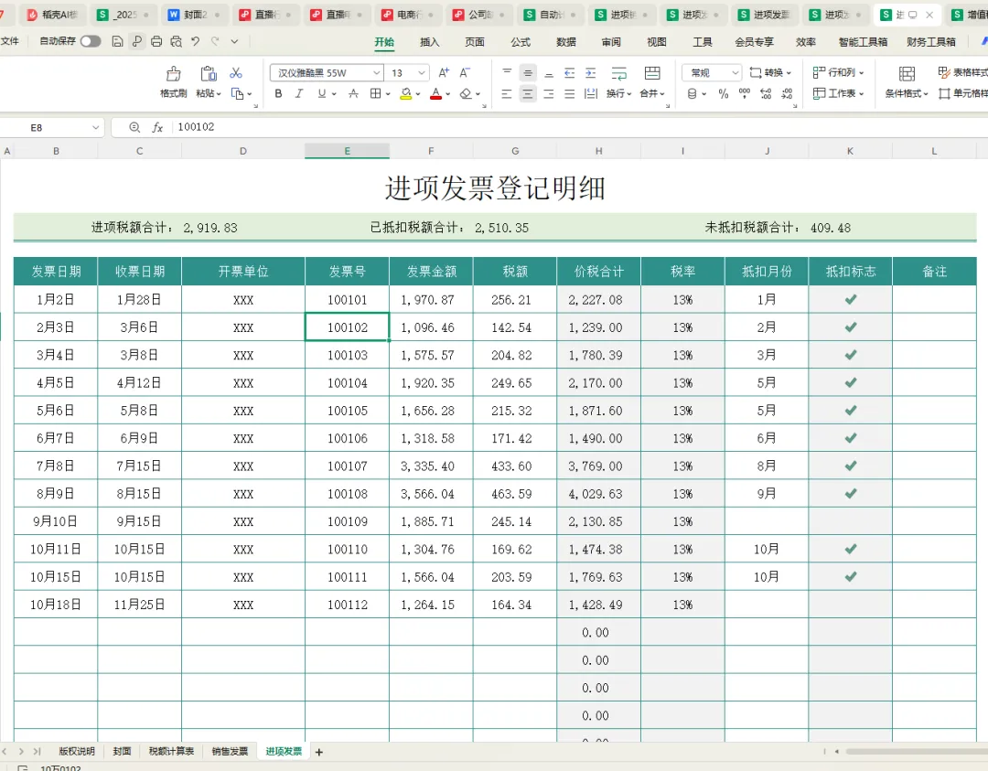Click thousands separator style icon
This screenshot has height=771, width=988.
[x=745, y=94]
